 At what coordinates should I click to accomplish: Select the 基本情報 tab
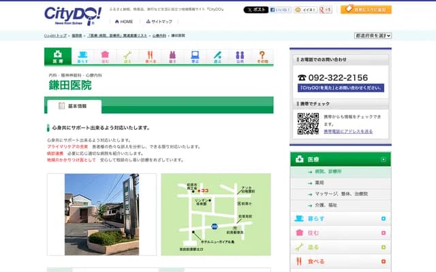point(74,106)
